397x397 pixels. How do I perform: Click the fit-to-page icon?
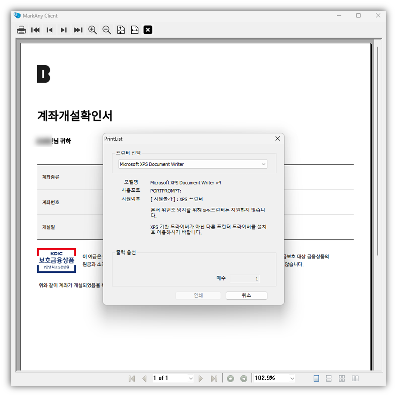coord(121,30)
